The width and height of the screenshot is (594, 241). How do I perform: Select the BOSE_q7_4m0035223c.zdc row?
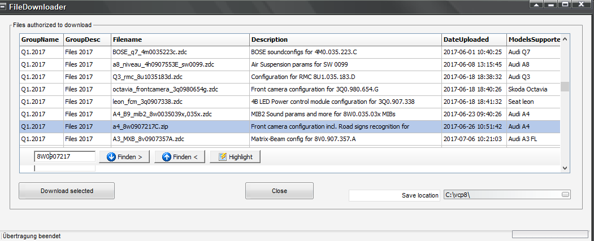point(290,52)
